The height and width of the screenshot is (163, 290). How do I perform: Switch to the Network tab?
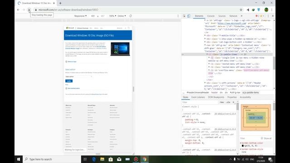coord(233,16)
